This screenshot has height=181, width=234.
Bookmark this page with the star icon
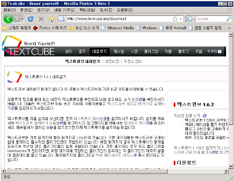coord(175,19)
